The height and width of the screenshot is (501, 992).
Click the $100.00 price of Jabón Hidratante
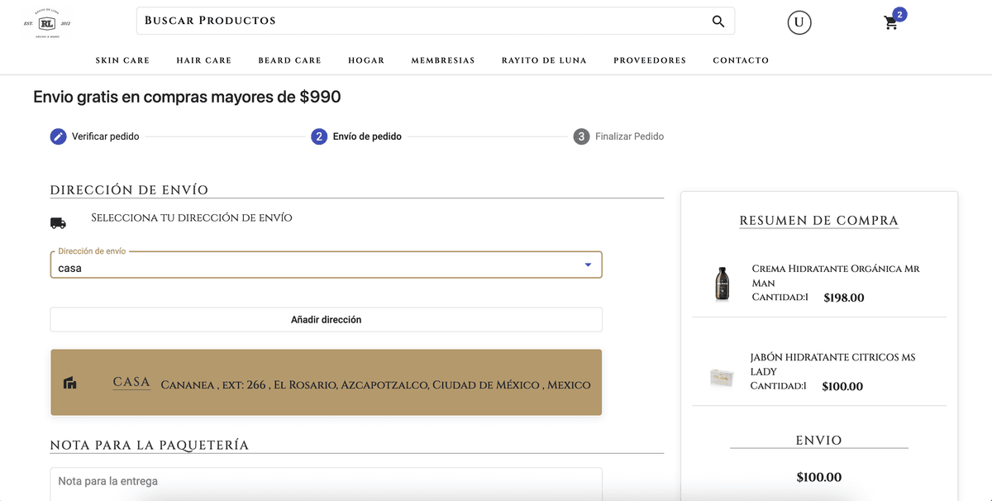pos(842,386)
